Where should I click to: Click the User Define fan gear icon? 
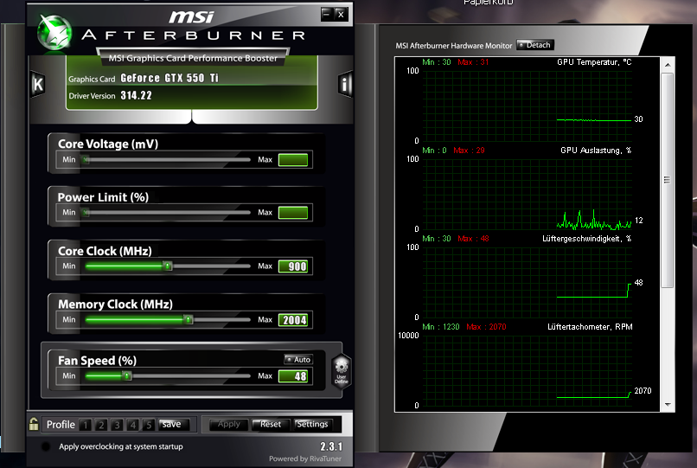(342, 371)
